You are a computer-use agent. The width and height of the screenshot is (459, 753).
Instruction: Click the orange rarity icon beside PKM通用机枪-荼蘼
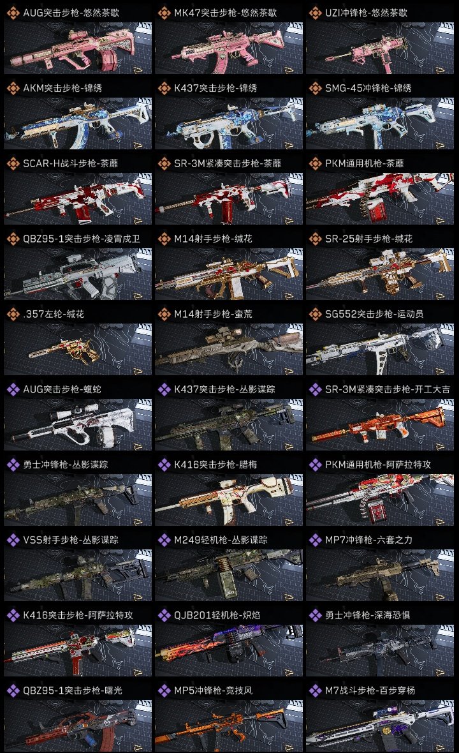(315, 163)
